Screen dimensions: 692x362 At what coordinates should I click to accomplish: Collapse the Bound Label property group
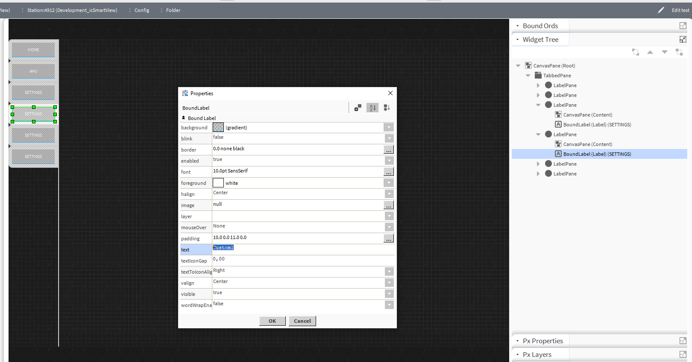(x=184, y=118)
